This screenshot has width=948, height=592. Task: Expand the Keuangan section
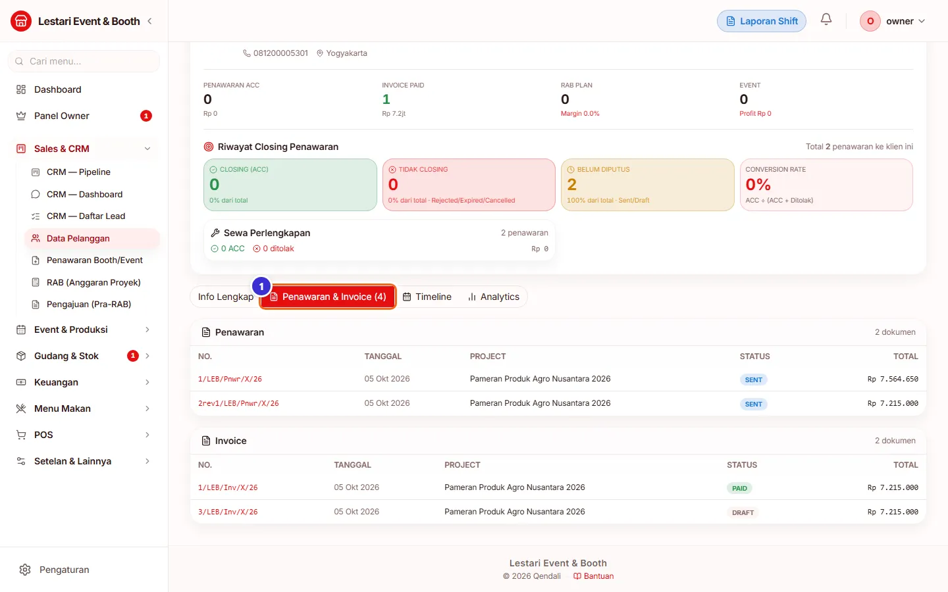(84, 382)
